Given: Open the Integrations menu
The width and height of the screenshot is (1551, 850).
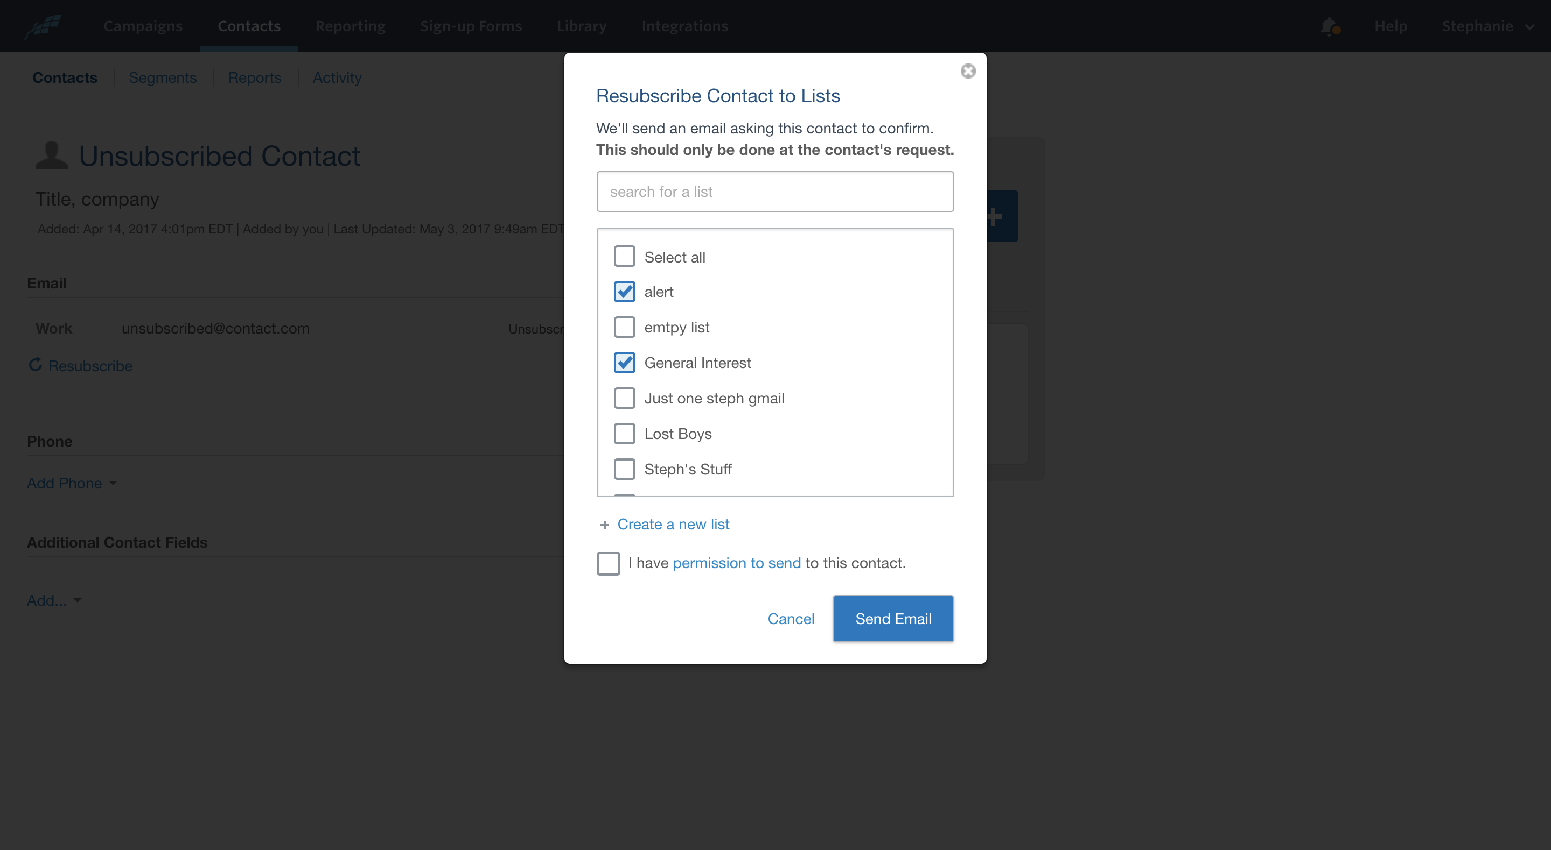Looking at the screenshot, I should 684,26.
